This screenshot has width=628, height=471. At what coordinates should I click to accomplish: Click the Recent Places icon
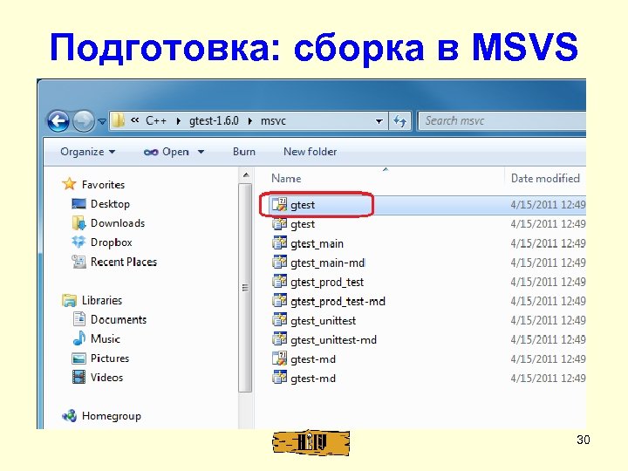(x=78, y=262)
